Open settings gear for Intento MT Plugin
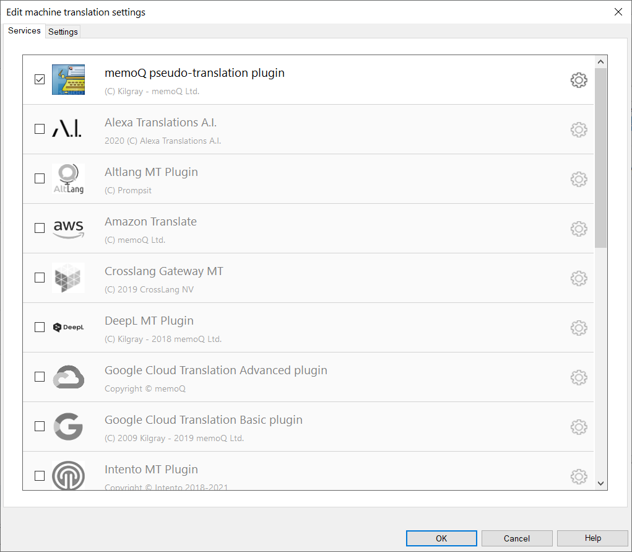The height and width of the screenshot is (552, 632). (579, 476)
